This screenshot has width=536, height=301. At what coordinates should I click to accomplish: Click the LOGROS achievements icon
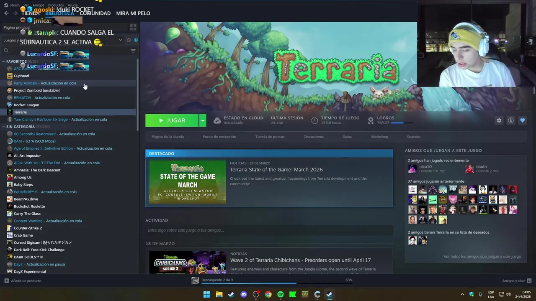click(371, 120)
